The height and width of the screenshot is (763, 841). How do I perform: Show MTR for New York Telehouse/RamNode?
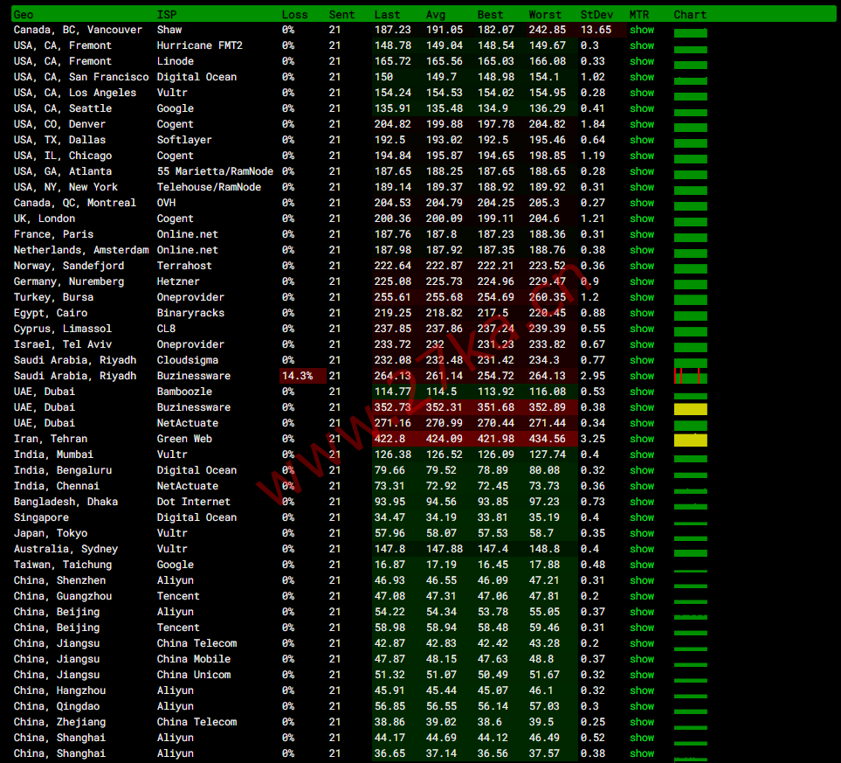click(642, 187)
